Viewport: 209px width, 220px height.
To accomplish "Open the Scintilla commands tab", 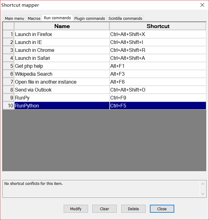I will tap(125, 18).
